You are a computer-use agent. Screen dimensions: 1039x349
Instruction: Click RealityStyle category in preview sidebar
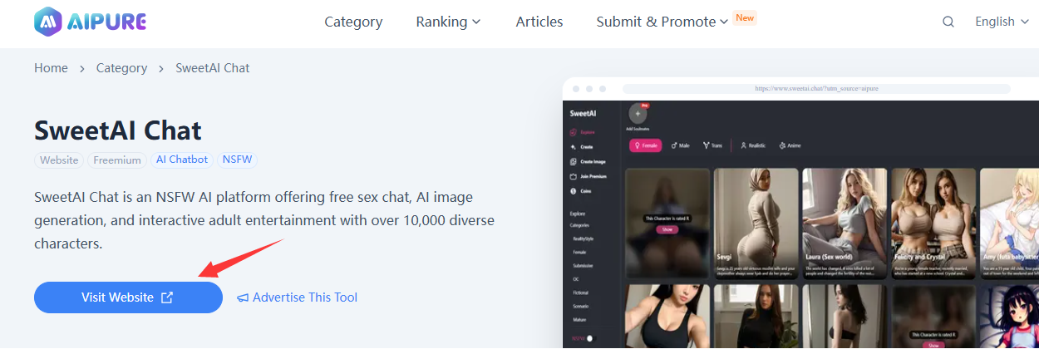coord(583,238)
